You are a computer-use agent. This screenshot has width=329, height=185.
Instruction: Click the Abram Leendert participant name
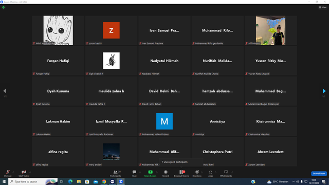270,152
